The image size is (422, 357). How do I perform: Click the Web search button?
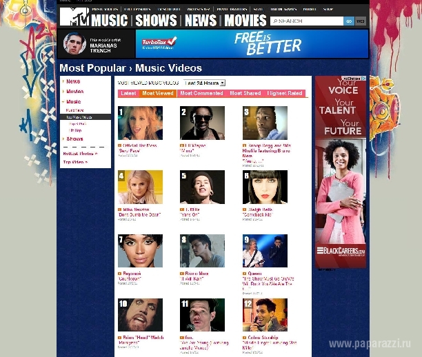click(361, 21)
